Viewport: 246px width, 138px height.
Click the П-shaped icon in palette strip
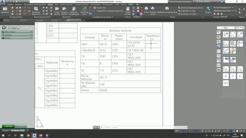point(219,70)
